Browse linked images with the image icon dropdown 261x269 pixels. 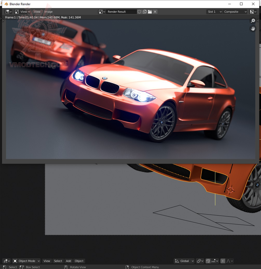[102, 12]
